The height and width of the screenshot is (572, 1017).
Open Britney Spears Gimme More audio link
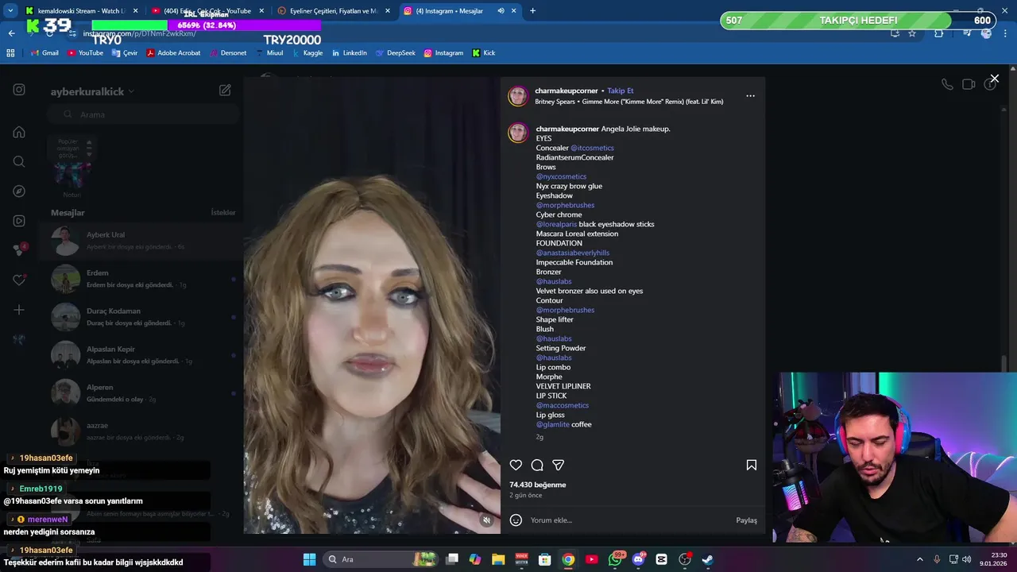pyautogui.click(x=629, y=102)
